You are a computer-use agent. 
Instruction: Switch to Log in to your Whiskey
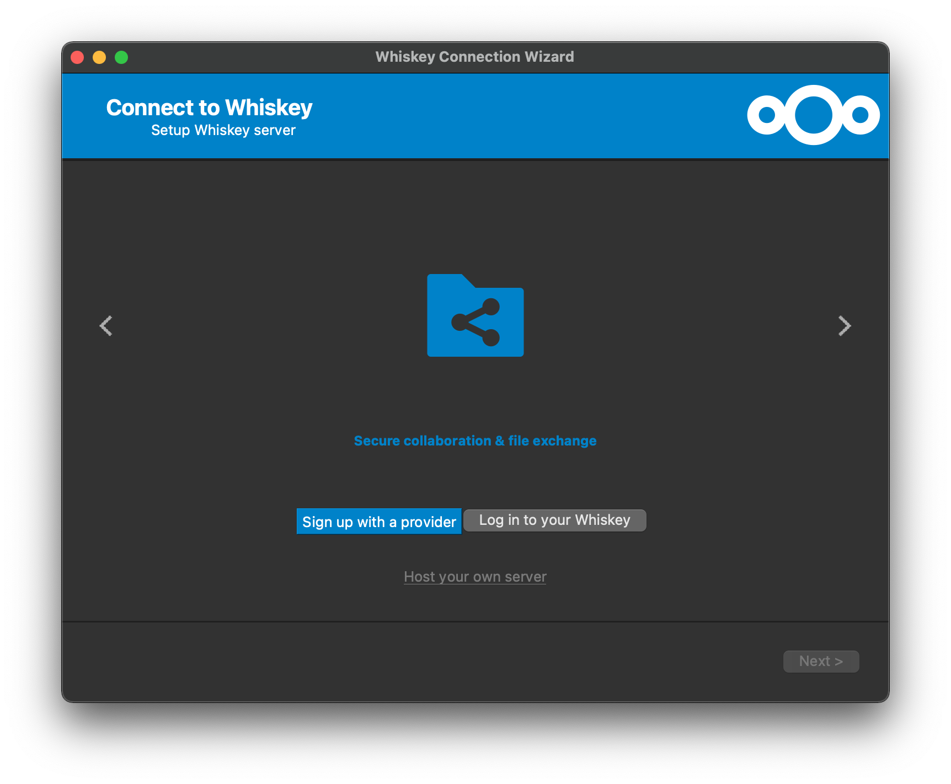click(x=554, y=520)
